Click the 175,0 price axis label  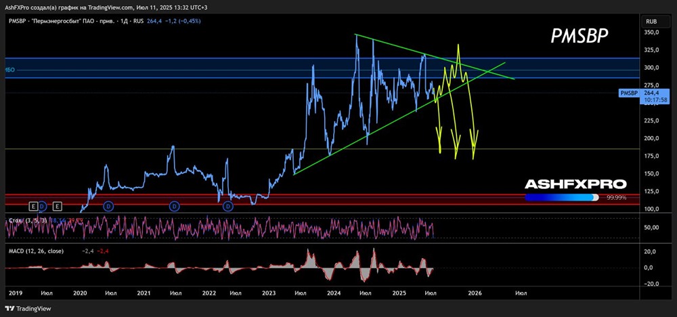(x=651, y=156)
